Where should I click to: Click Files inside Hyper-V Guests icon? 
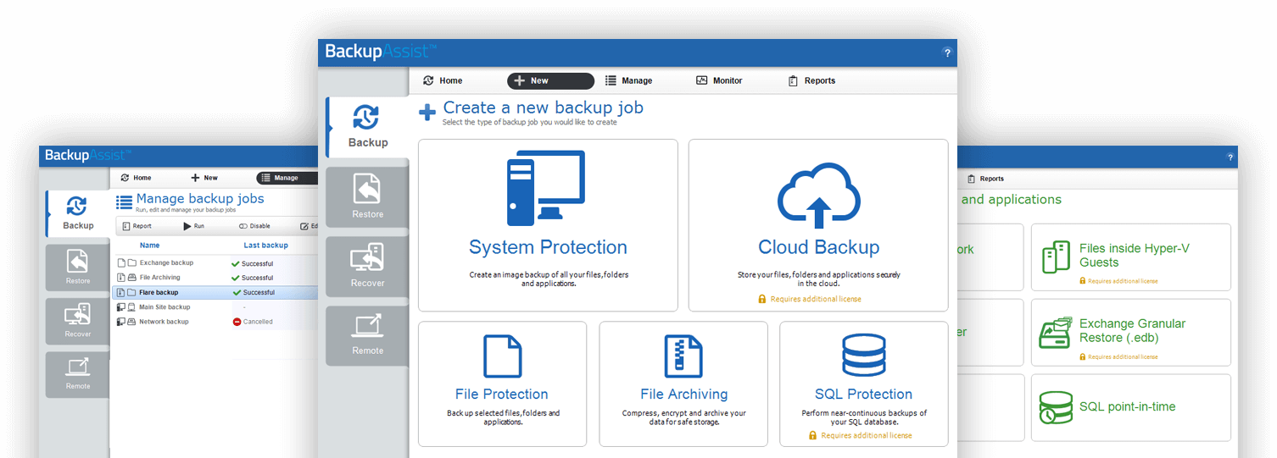point(1056,257)
